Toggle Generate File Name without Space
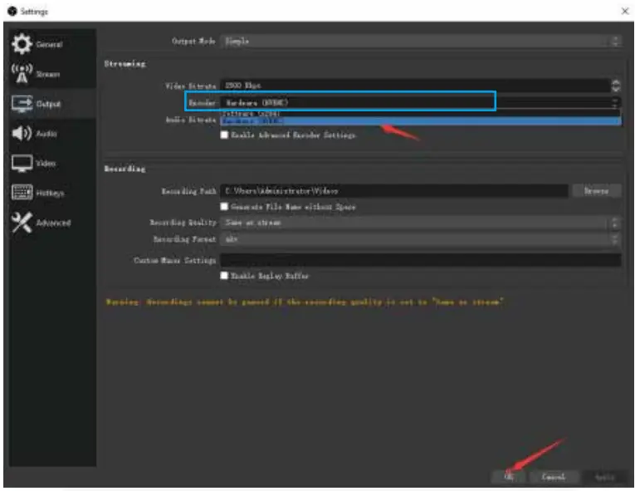This screenshot has width=635, height=491. click(224, 206)
